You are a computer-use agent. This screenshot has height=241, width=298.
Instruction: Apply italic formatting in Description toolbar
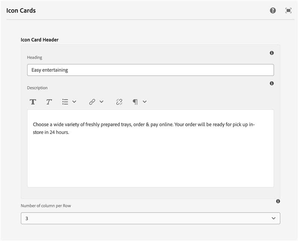pyautogui.click(x=49, y=102)
